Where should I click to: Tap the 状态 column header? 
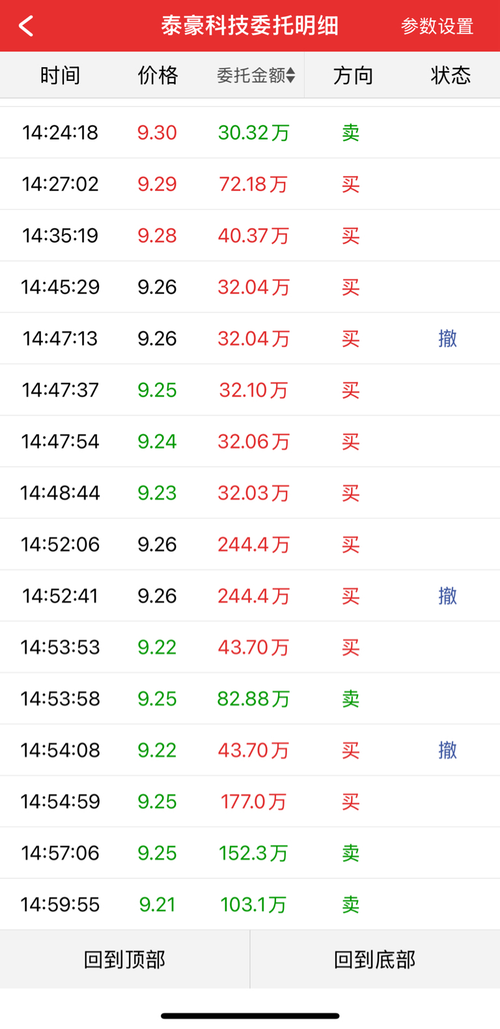[451, 76]
